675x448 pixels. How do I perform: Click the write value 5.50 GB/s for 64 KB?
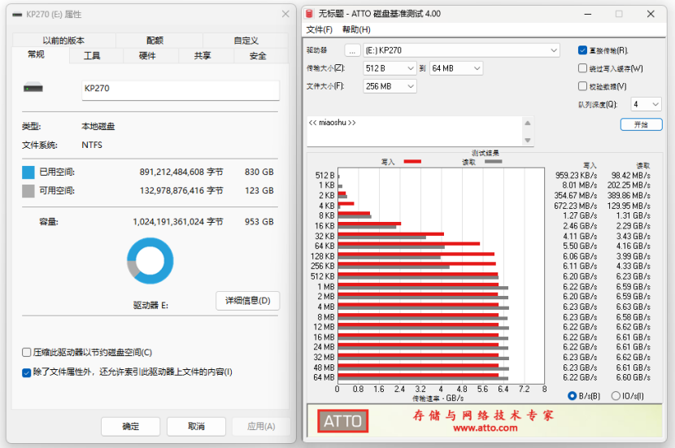coord(580,246)
